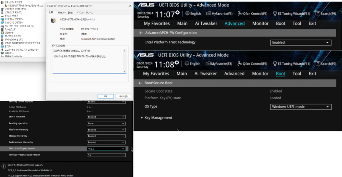Screen dimensions: 342x177
Task: Open Qfan Control(F6) in lower BIOS window
Action: pos(252,64)
